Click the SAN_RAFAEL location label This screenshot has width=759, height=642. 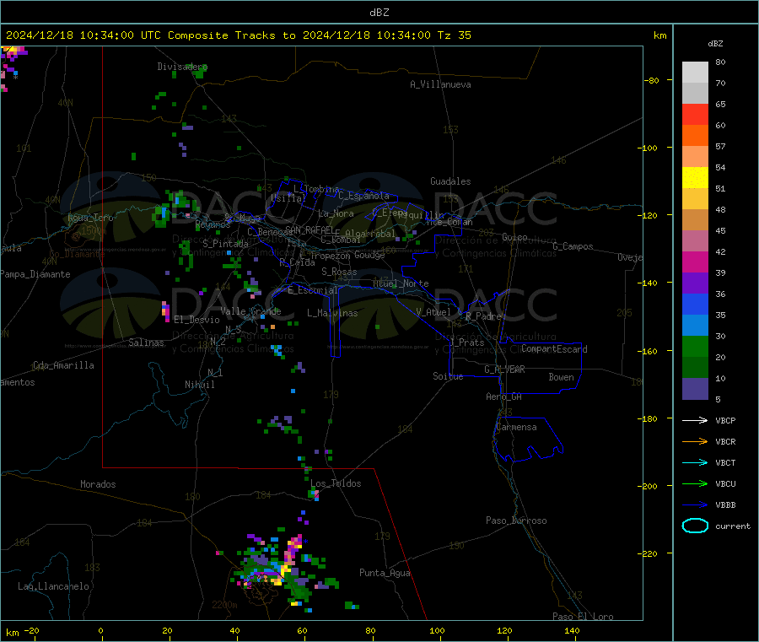pos(310,229)
